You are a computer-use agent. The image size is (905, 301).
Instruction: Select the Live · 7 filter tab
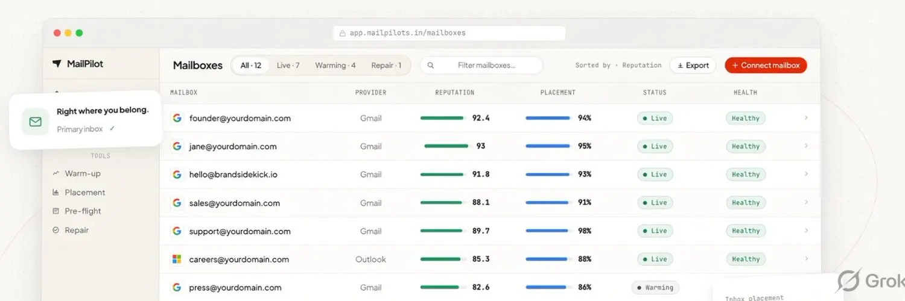tap(288, 66)
